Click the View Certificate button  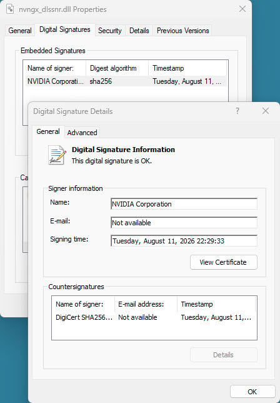pos(224,262)
